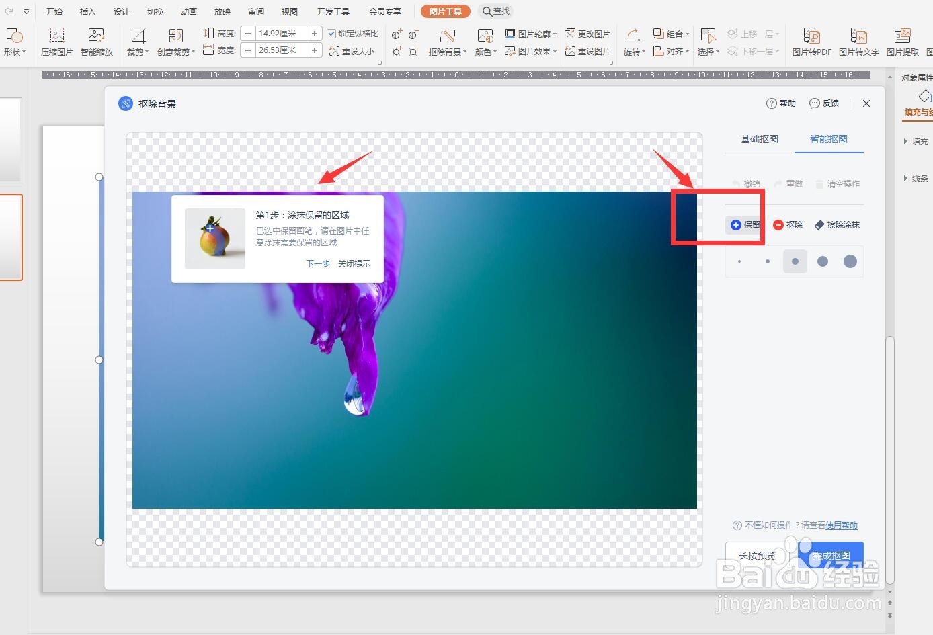Image resolution: width=933 pixels, height=635 pixels.
Task: Click the 重设大小 (reset size) button
Action: click(x=352, y=51)
